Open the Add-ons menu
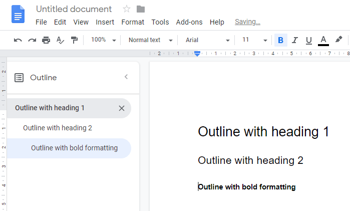Viewport: 350px width, 211px height. tap(189, 22)
